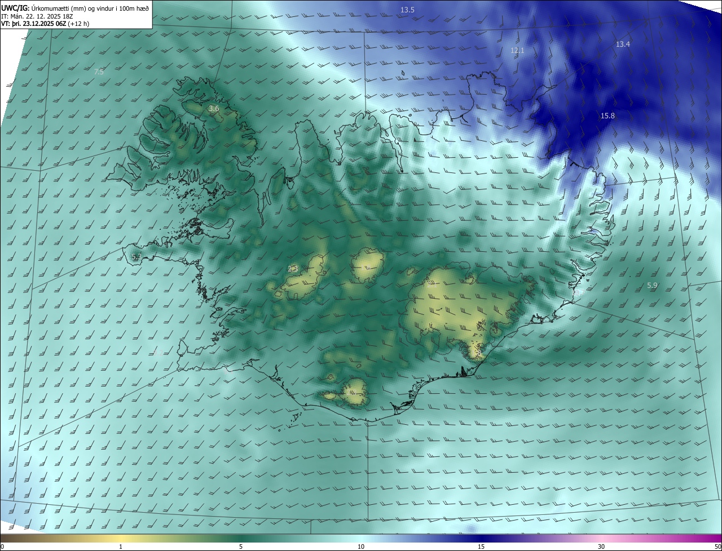Screen dimensions: 722x551
Task: Click the '5' tick on the color scale
Action: 241,547
